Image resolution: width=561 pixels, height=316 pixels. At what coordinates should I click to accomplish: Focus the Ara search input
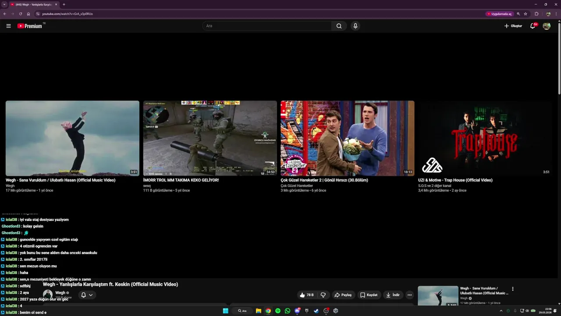267,26
